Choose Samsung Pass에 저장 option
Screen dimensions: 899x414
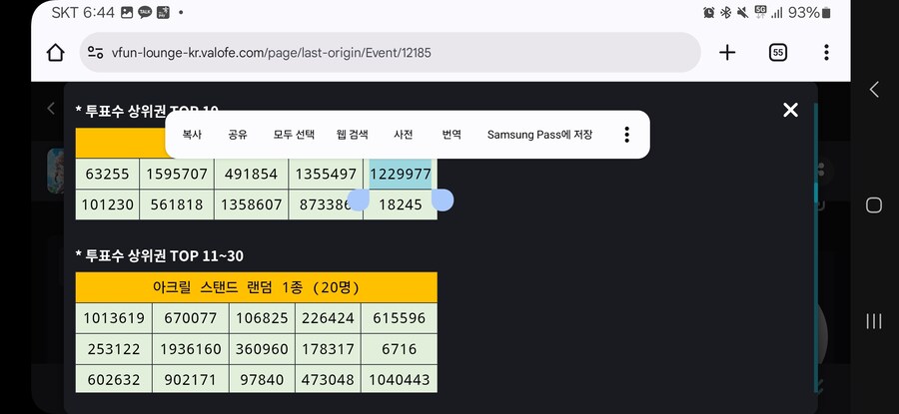point(539,135)
